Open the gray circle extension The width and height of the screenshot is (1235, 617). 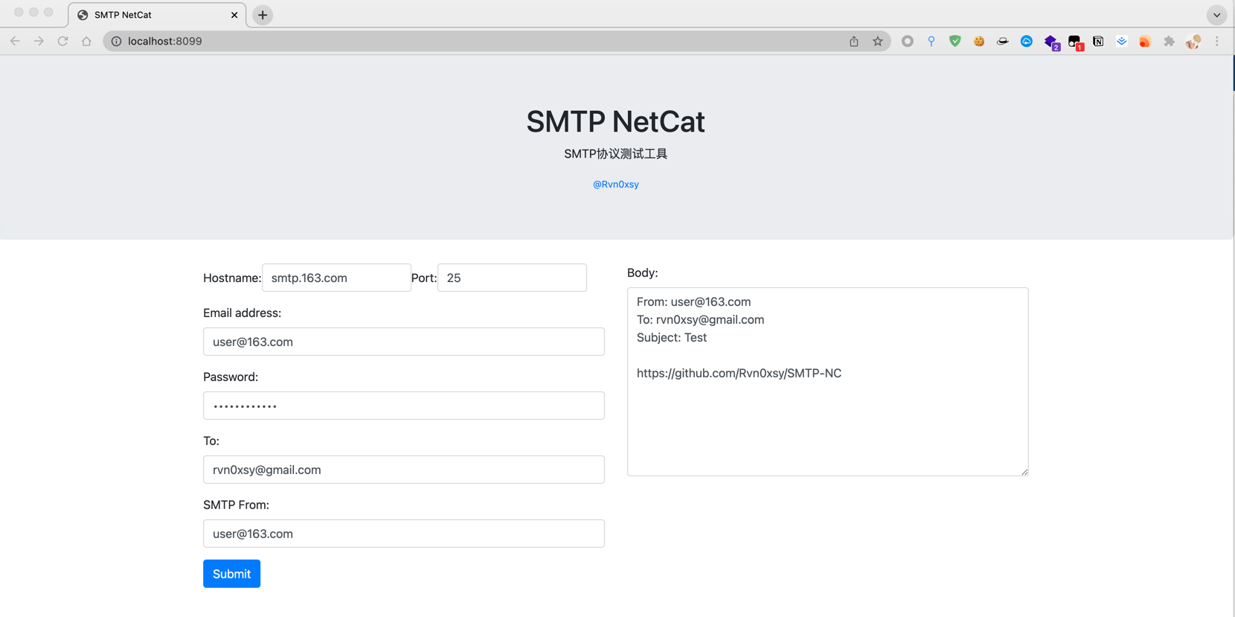(x=907, y=41)
